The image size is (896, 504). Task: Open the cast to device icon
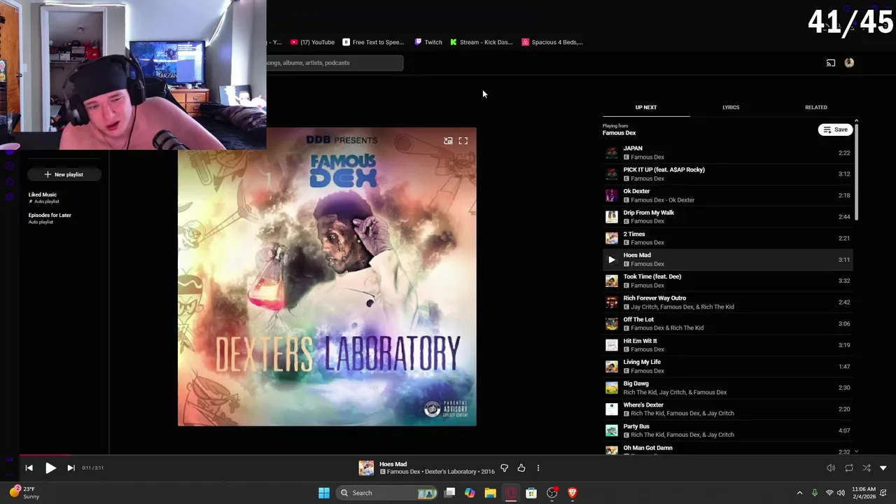pyautogui.click(x=831, y=63)
